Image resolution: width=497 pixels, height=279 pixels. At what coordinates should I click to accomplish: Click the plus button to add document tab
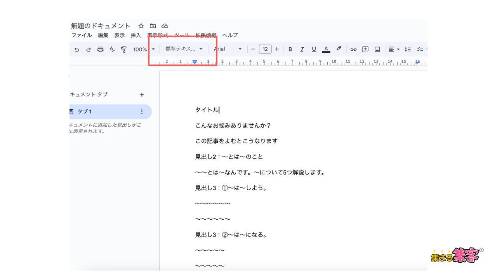[x=142, y=95]
